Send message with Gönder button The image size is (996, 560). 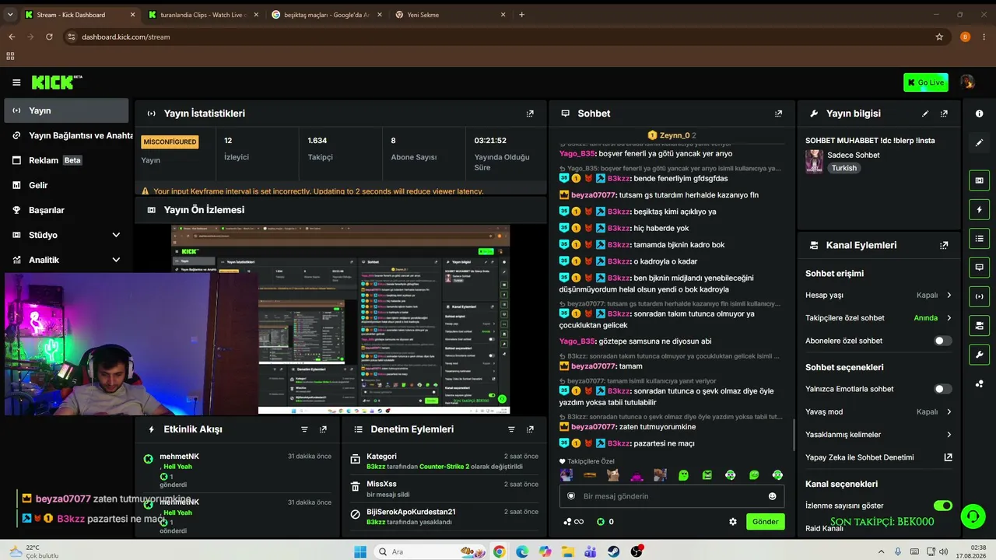(765, 522)
